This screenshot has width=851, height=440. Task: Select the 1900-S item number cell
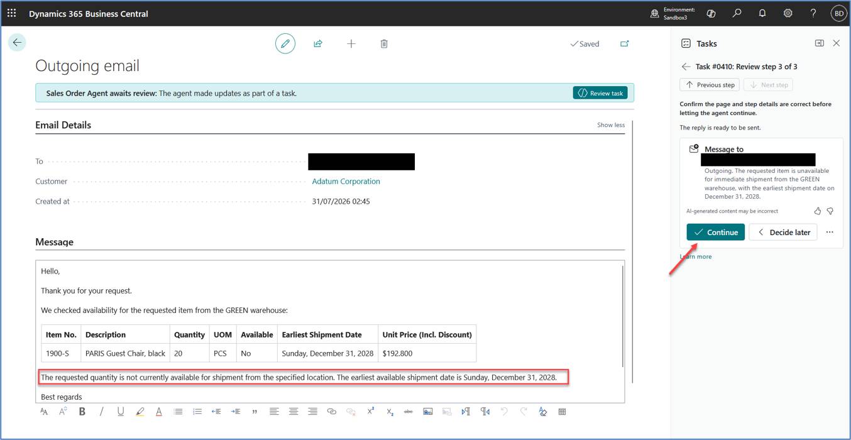click(x=62, y=353)
